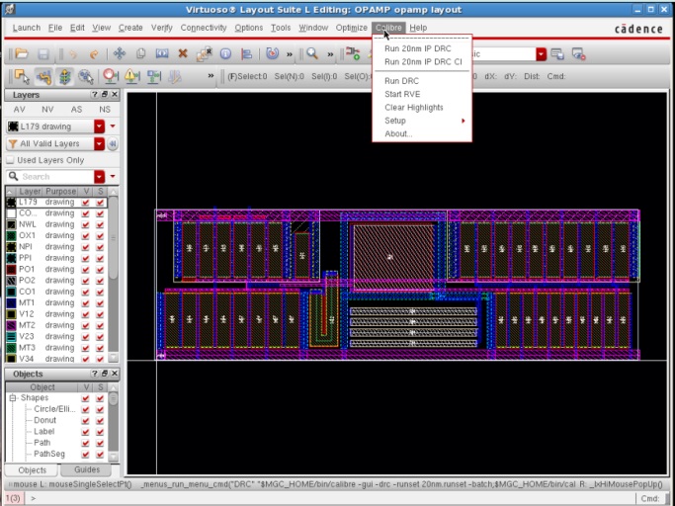Image resolution: width=675 pixels, height=506 pixels.
Task: Click the Open folder icon in toolbar
Action: (22, 53)
